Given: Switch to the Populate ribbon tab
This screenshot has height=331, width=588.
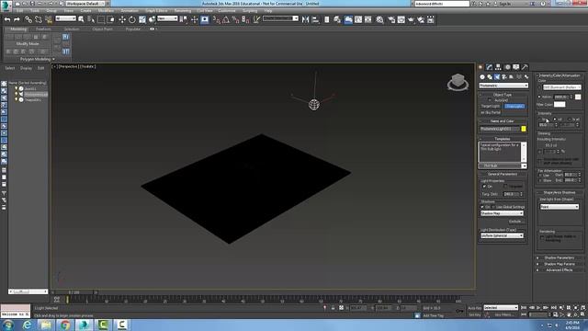Looking at the screenshot, I should point(132,29).
